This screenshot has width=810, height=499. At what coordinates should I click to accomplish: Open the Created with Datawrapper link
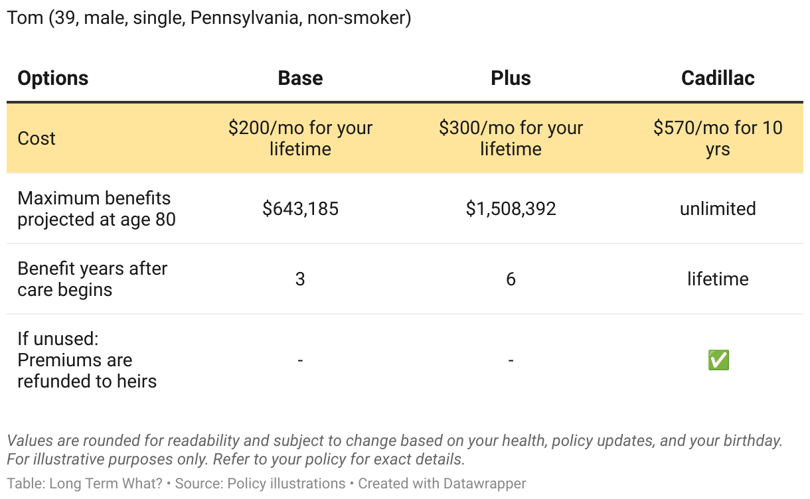442,484
